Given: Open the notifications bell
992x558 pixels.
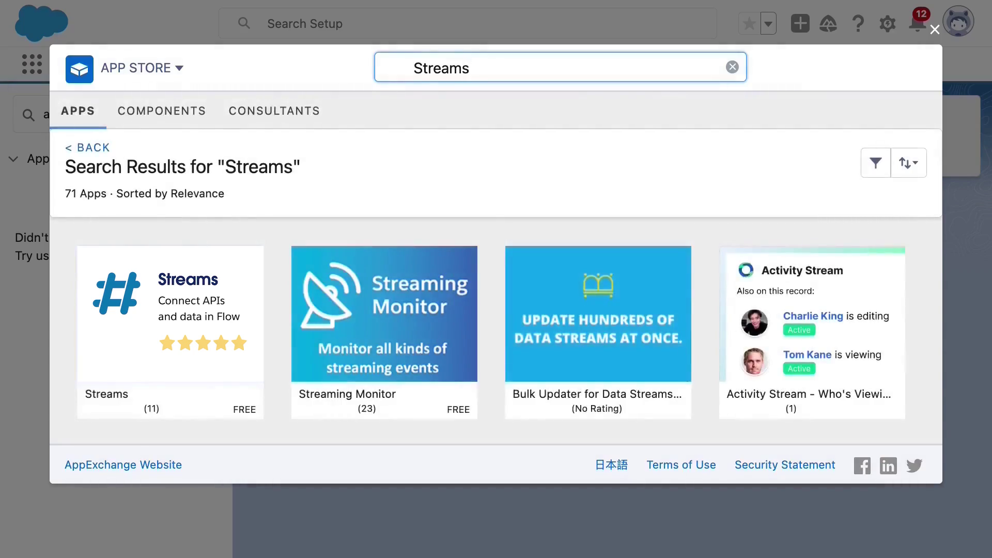Looking at the screenshot, I should (917, 23).
